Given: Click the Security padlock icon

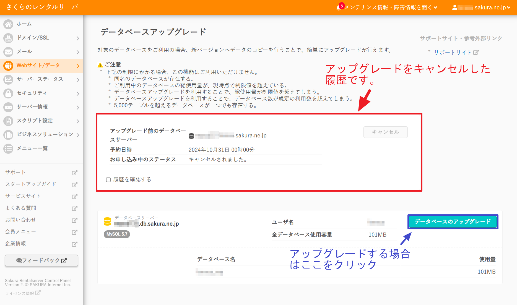Looking at the screenshot, I should 8,93.
